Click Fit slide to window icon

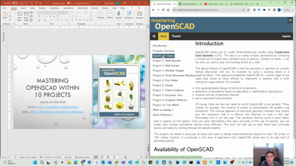click(146, 157)
